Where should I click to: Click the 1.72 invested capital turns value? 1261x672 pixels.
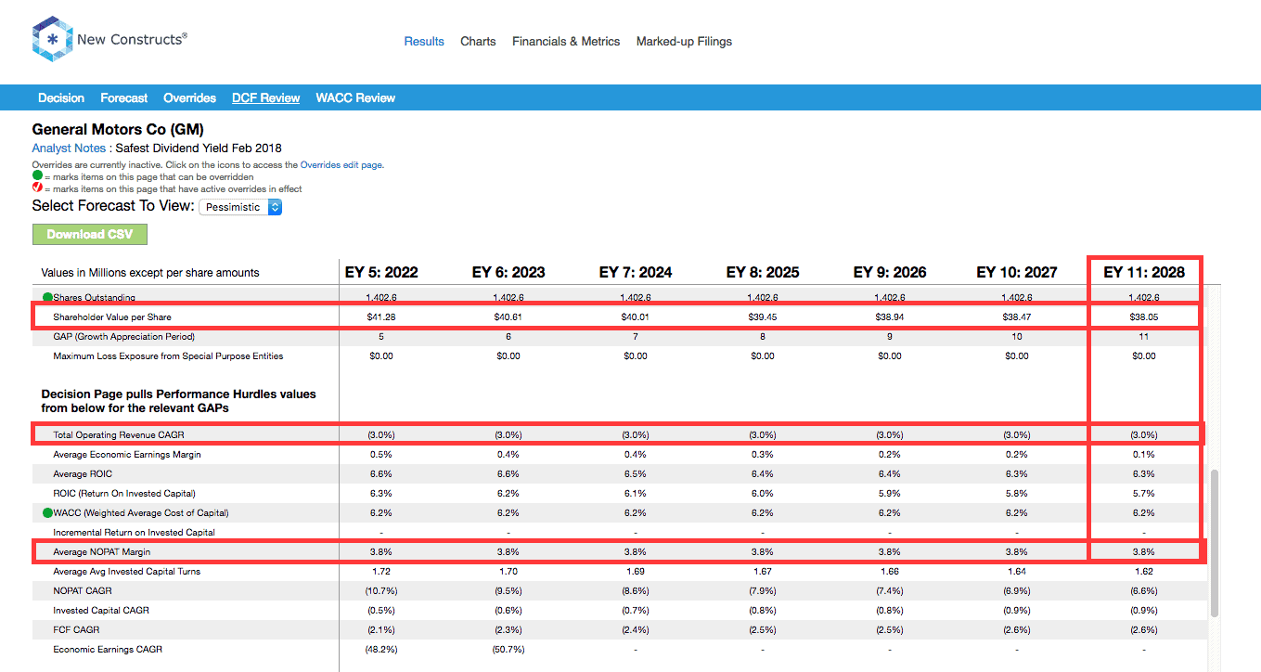coord(381,572)
